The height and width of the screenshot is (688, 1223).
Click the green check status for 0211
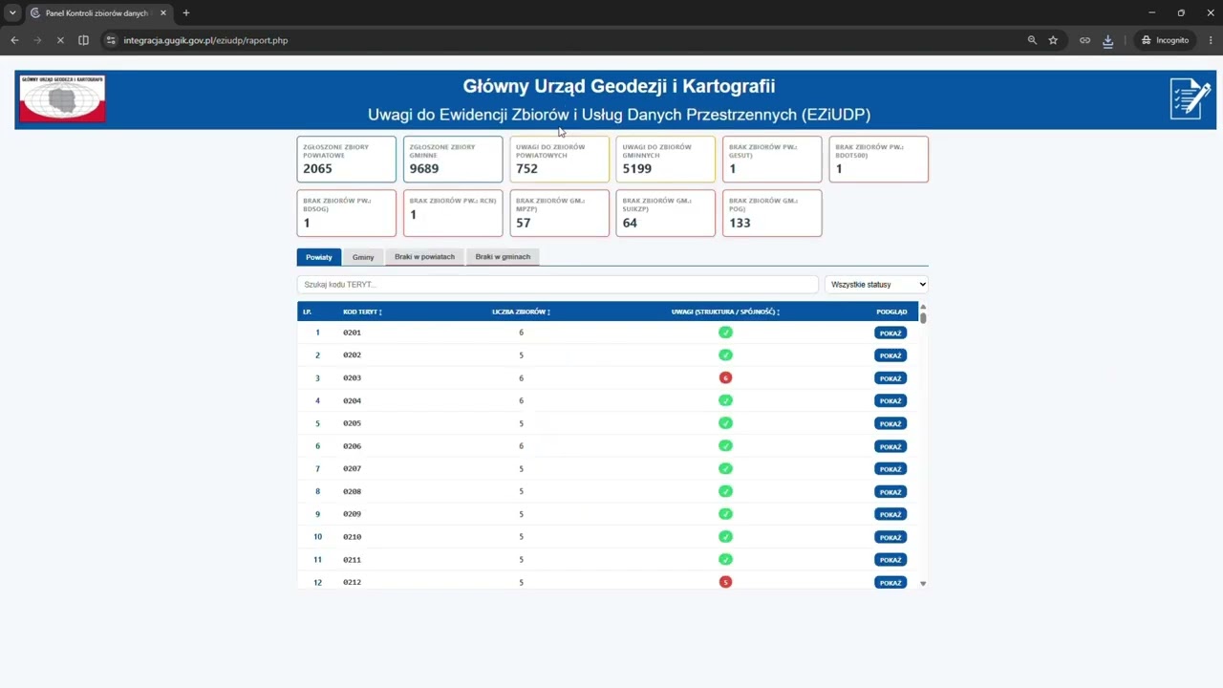point(725,559)
